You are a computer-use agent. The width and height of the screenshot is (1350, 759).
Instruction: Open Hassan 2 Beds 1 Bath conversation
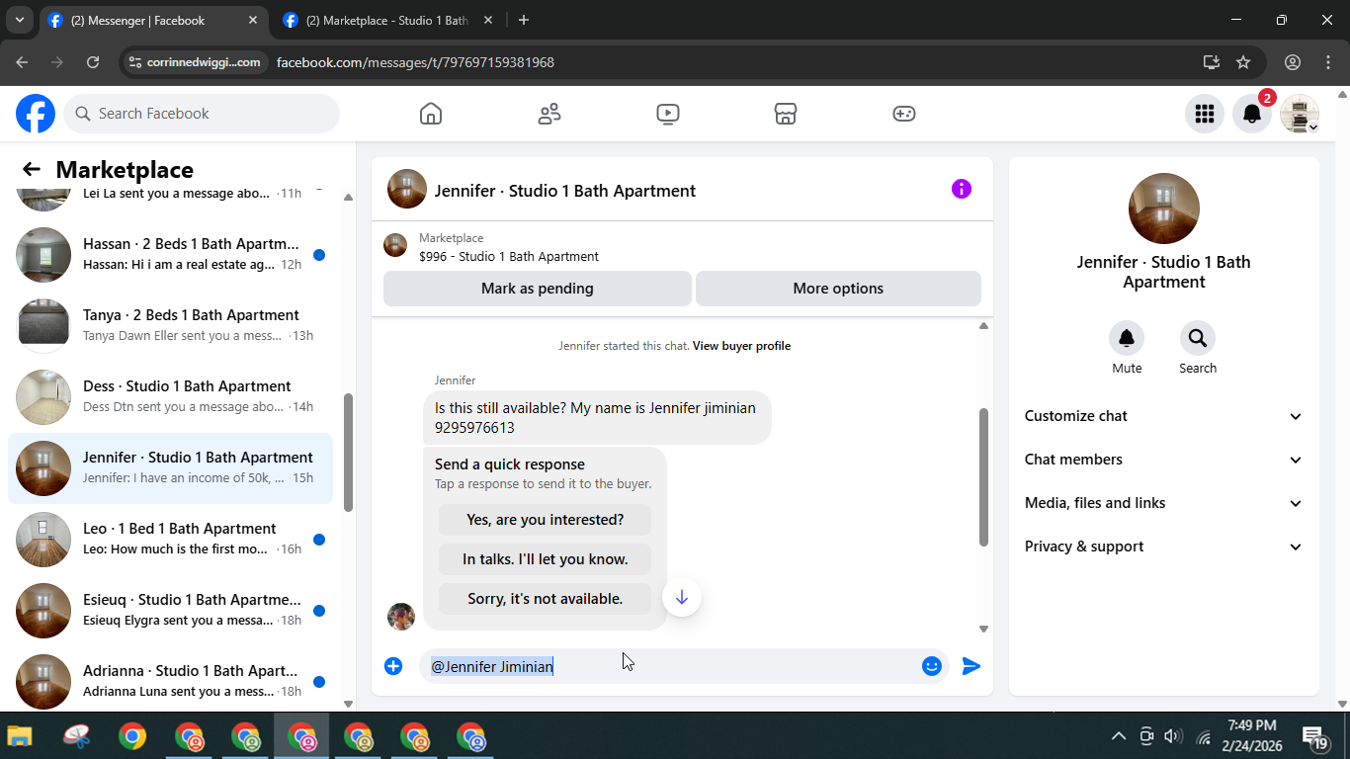point(171,255)
